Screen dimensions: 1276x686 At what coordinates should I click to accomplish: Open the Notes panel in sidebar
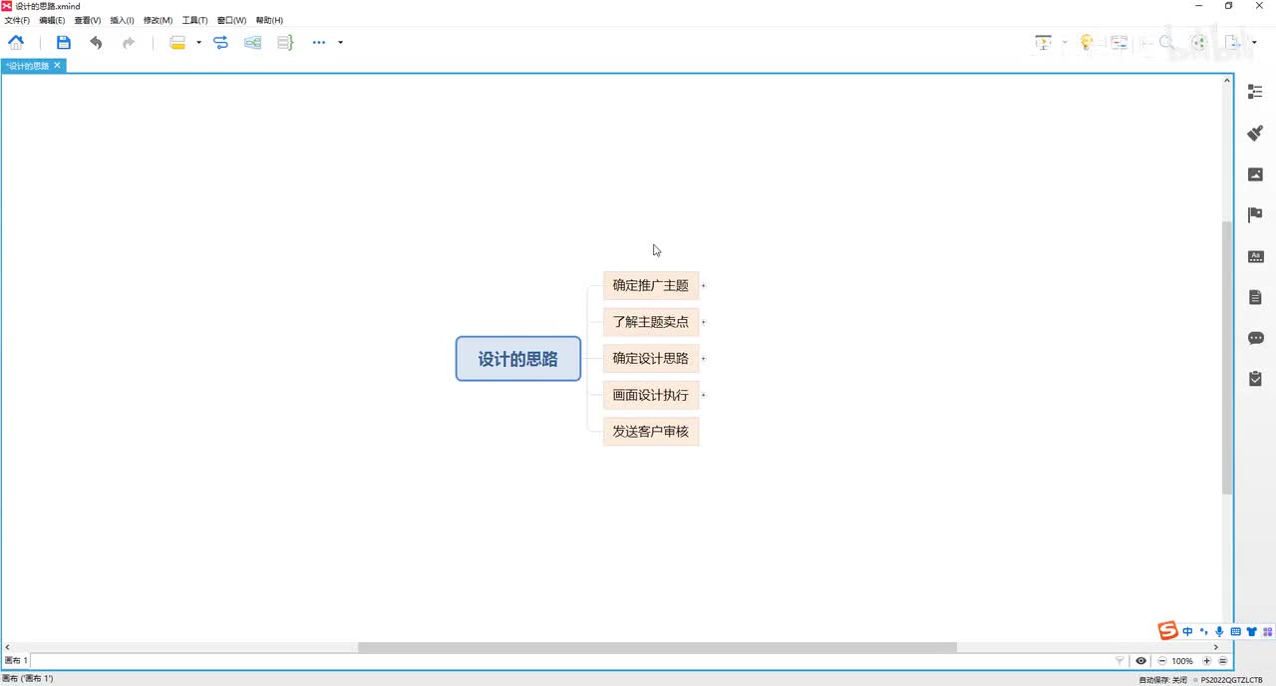pyautogui.click(x=1255, y=297)
